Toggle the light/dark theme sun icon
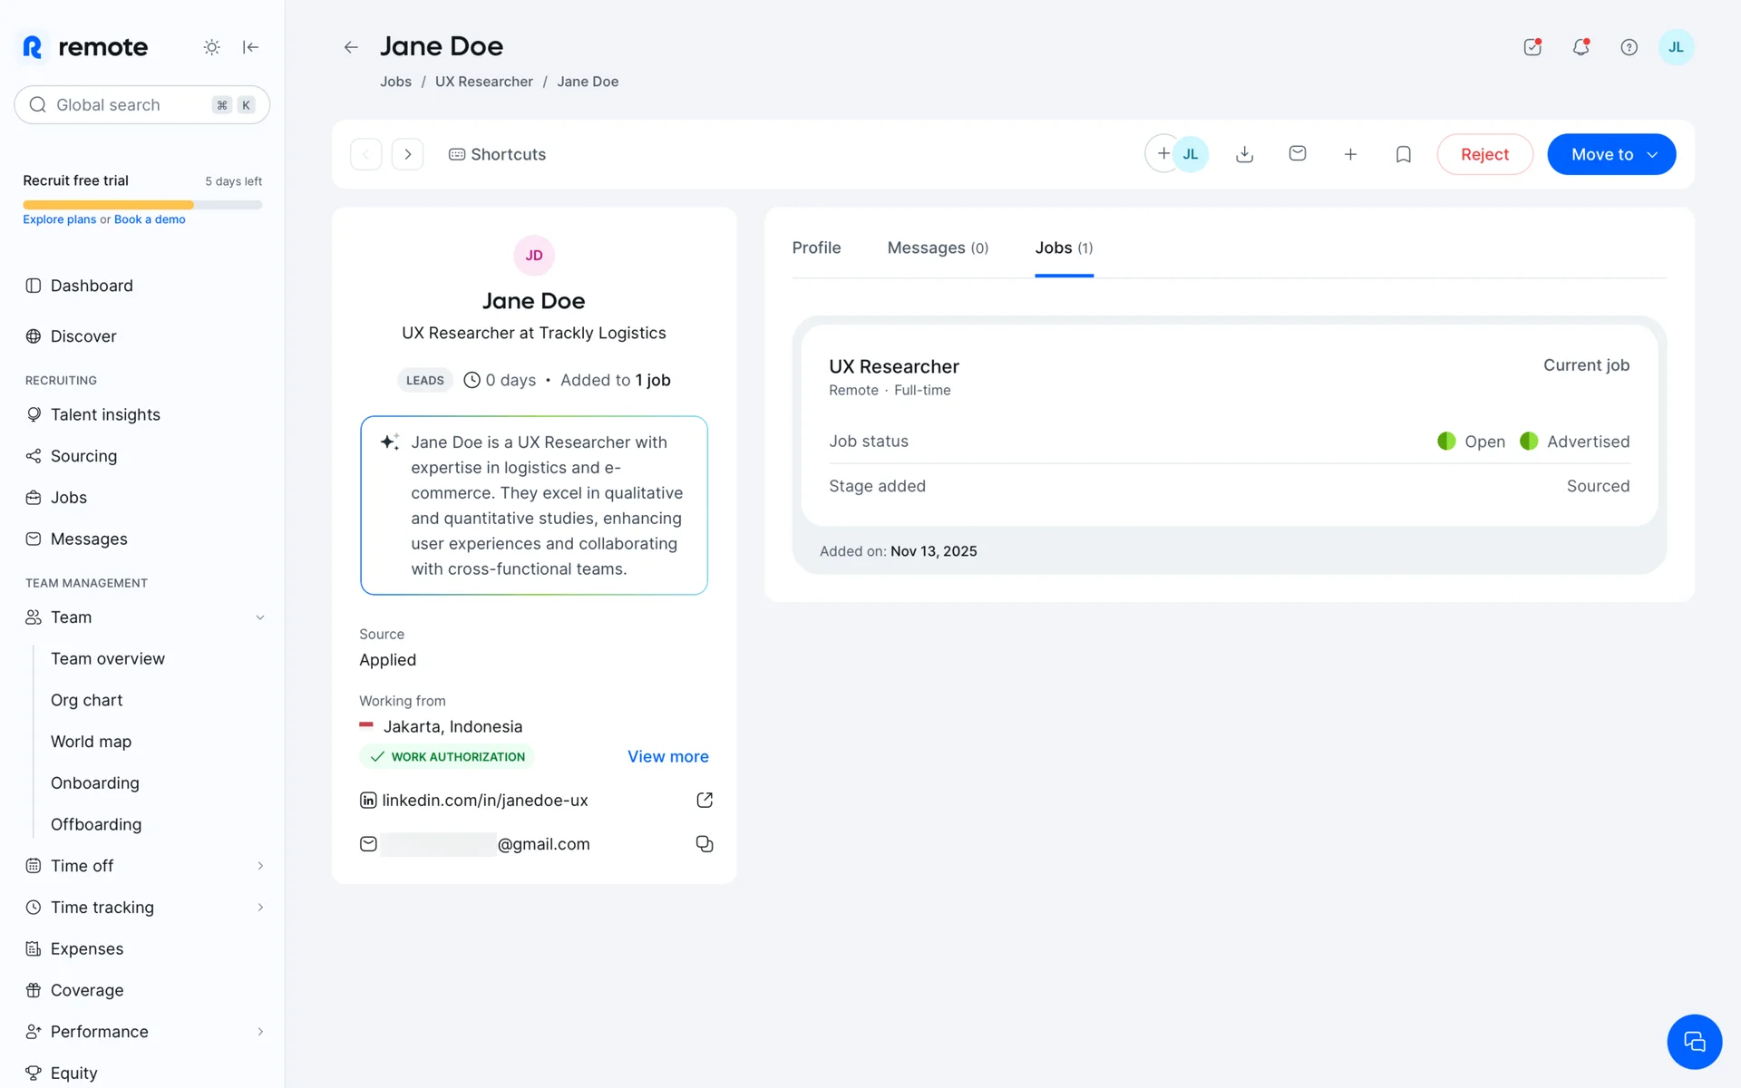The height and width of the screenshot is (1088, 1741). point(211,47)
